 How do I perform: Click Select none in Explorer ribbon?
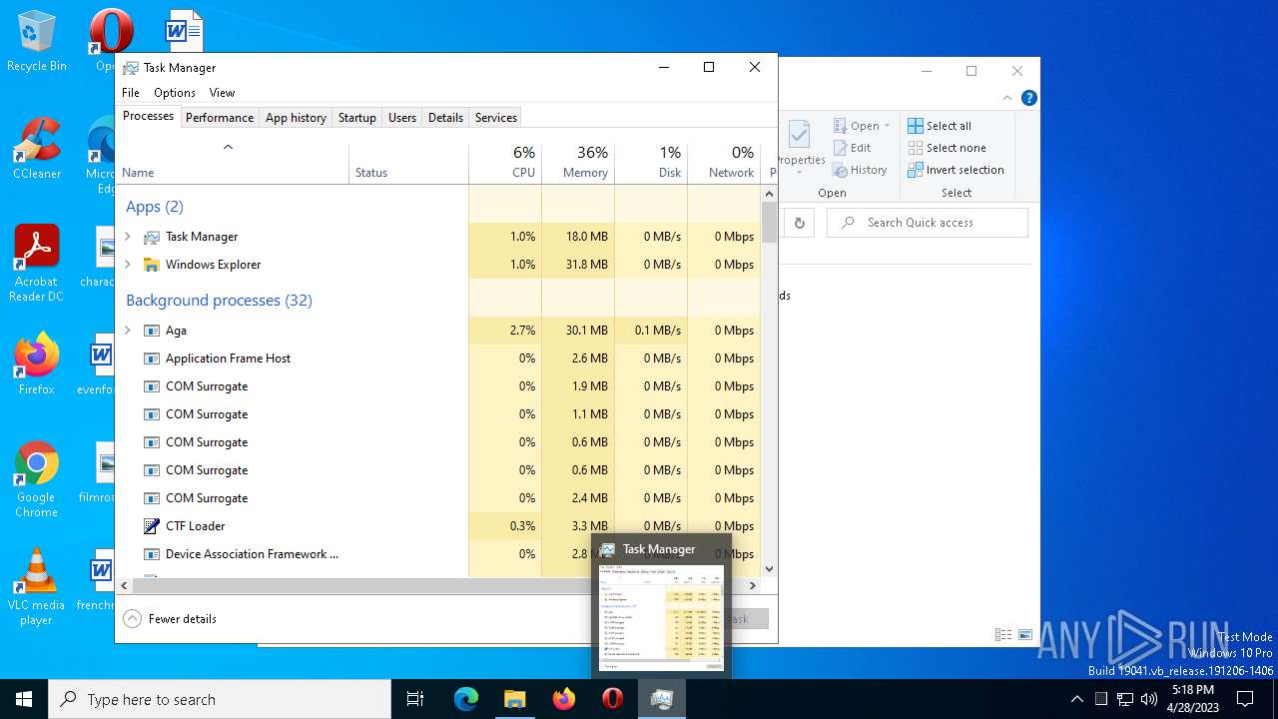(947, 148)
